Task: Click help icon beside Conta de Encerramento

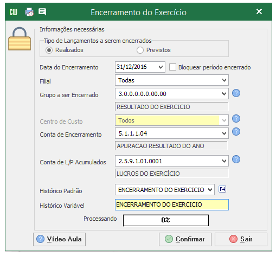Action: point(236,132)
